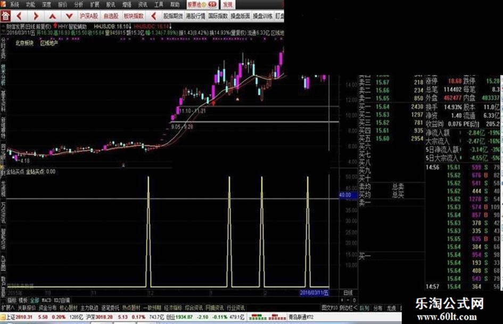Switch to the 队列 tab
503x324 pixels.
(x=364, y=308)
